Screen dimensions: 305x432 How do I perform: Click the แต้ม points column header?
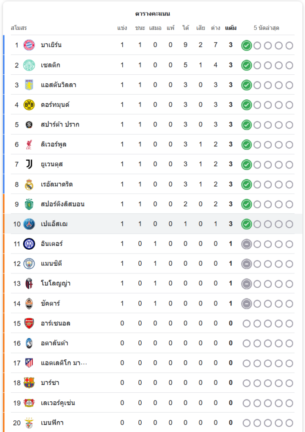click(x=230, y=28)
